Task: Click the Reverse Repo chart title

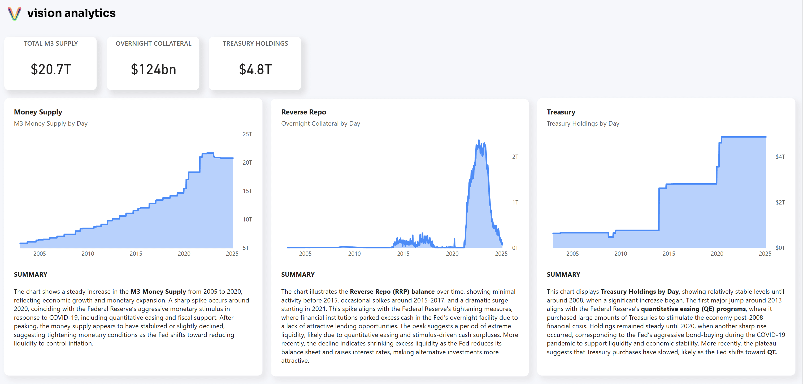Action: 303,112
